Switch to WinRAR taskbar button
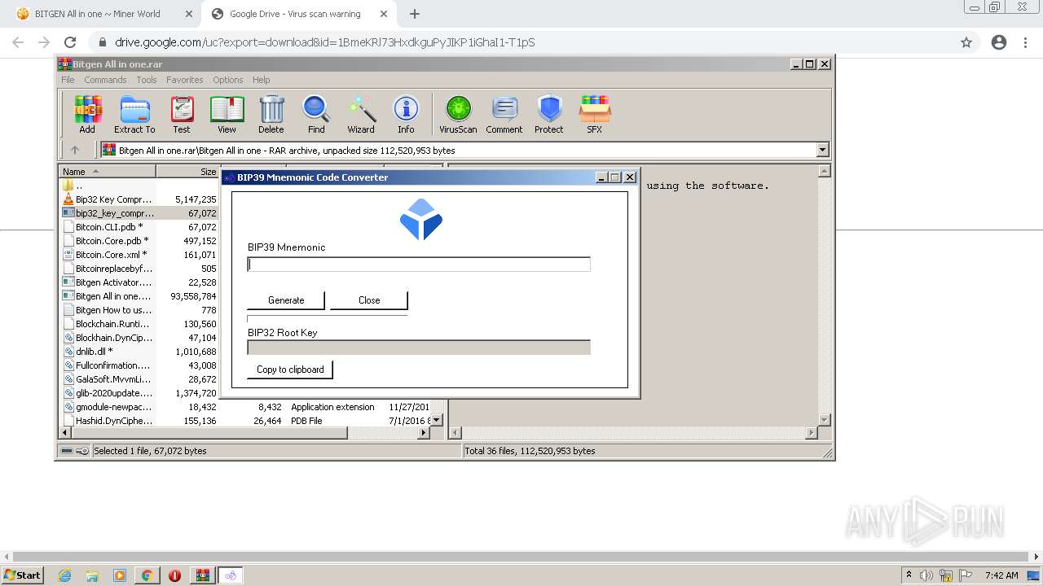The image size is (1043, 586). 203,575
